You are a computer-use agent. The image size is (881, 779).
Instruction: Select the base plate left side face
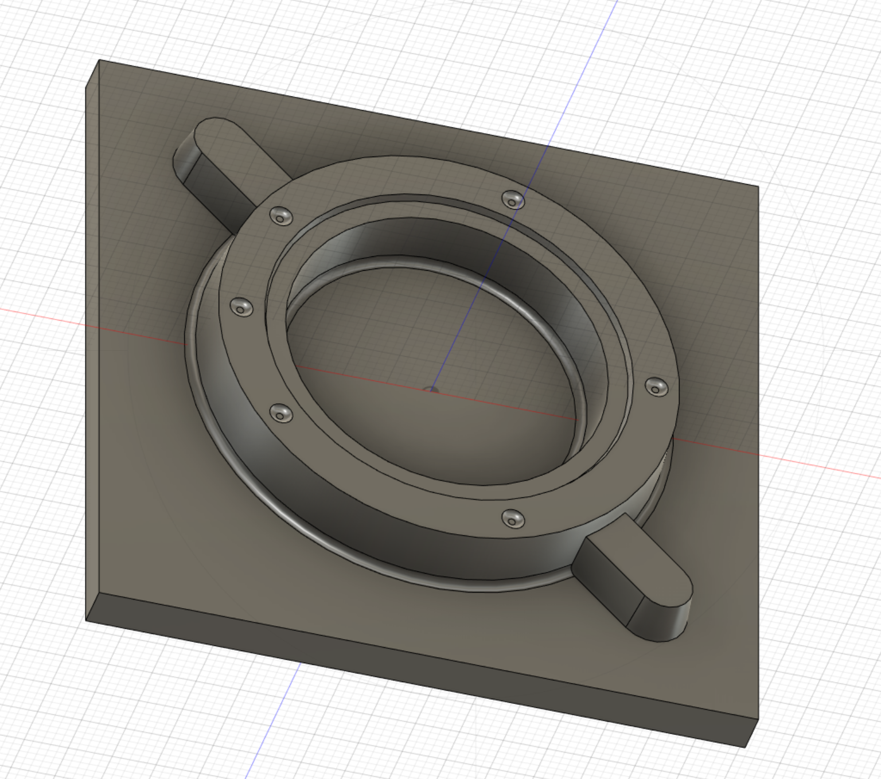coord(92,344)
